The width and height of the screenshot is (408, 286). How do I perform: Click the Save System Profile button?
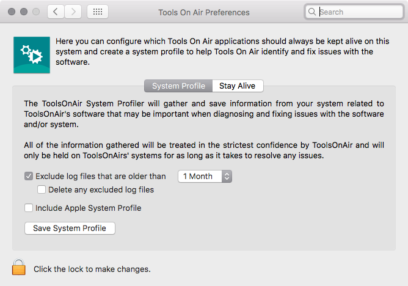click(70, 228)
